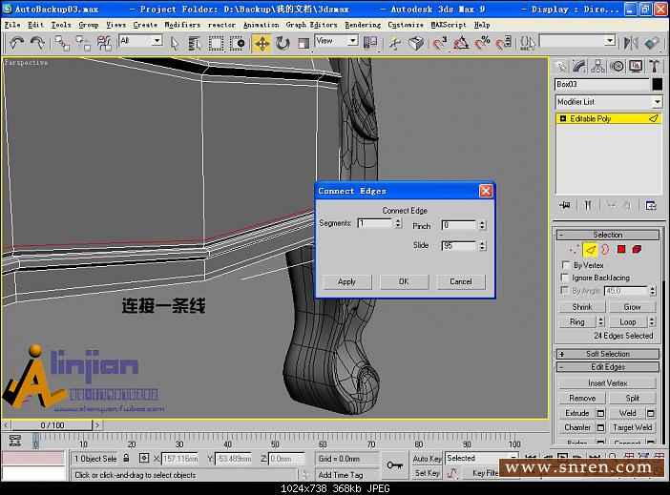Viewport: 670px width, 495px height.
Task: Toggle the By Angle checkbox
Action: pos(565,291)
